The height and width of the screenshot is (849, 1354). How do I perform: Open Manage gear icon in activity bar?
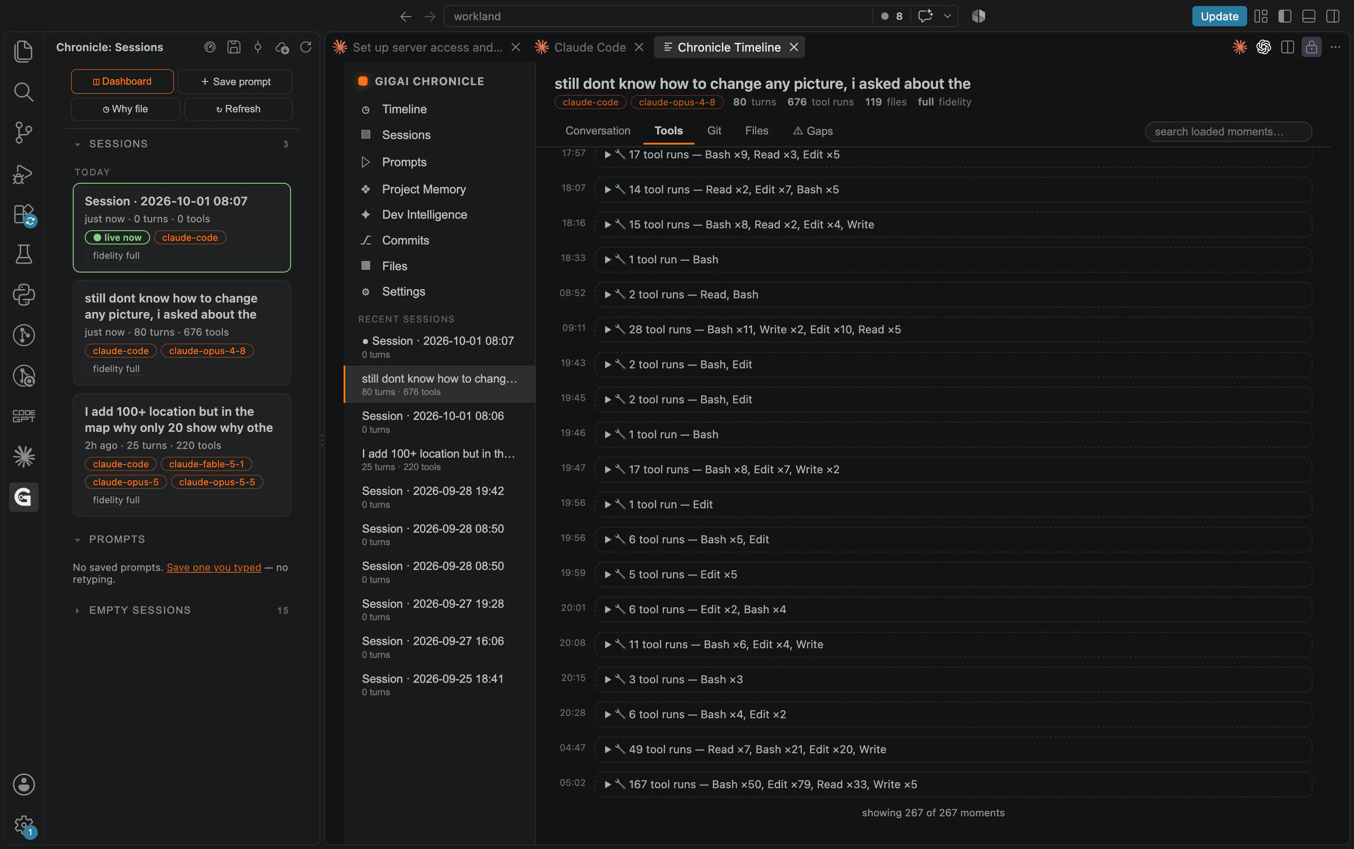coord(23,825)
